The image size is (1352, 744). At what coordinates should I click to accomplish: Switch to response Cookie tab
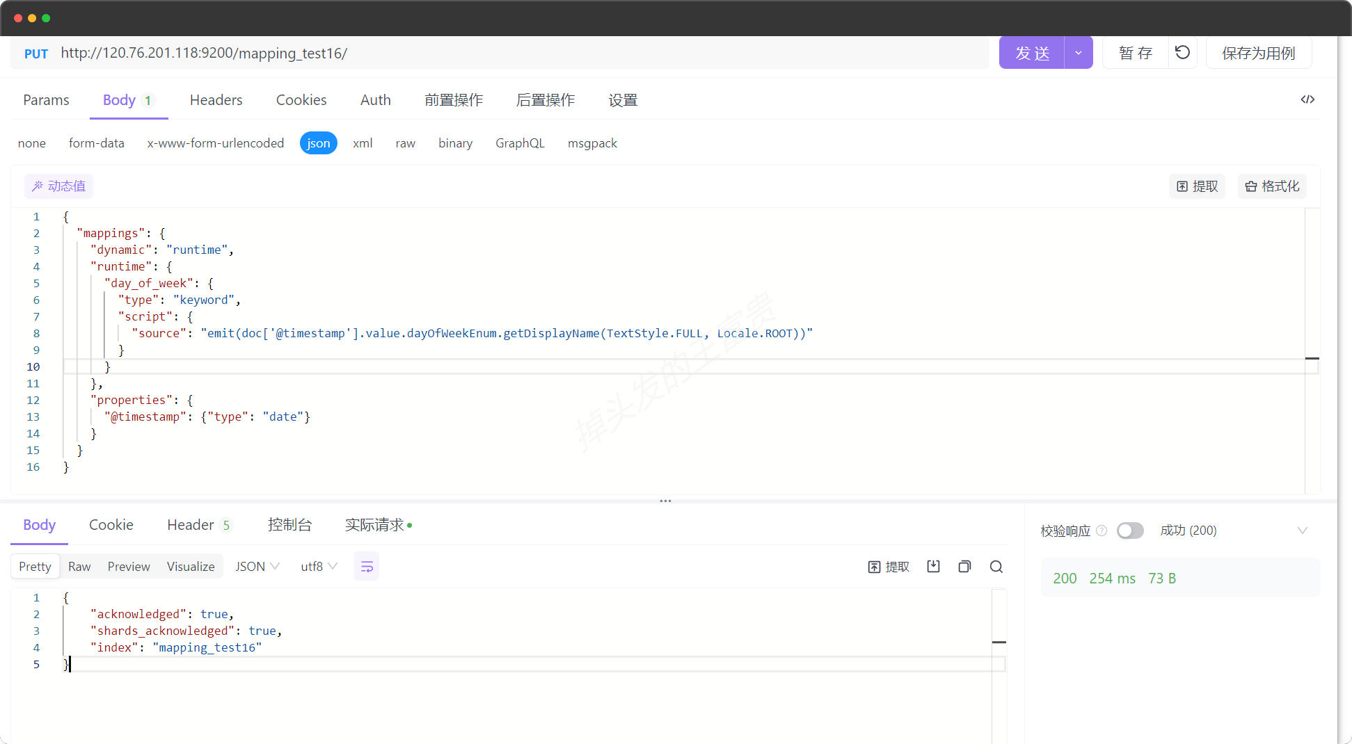[x=111, y=525]
